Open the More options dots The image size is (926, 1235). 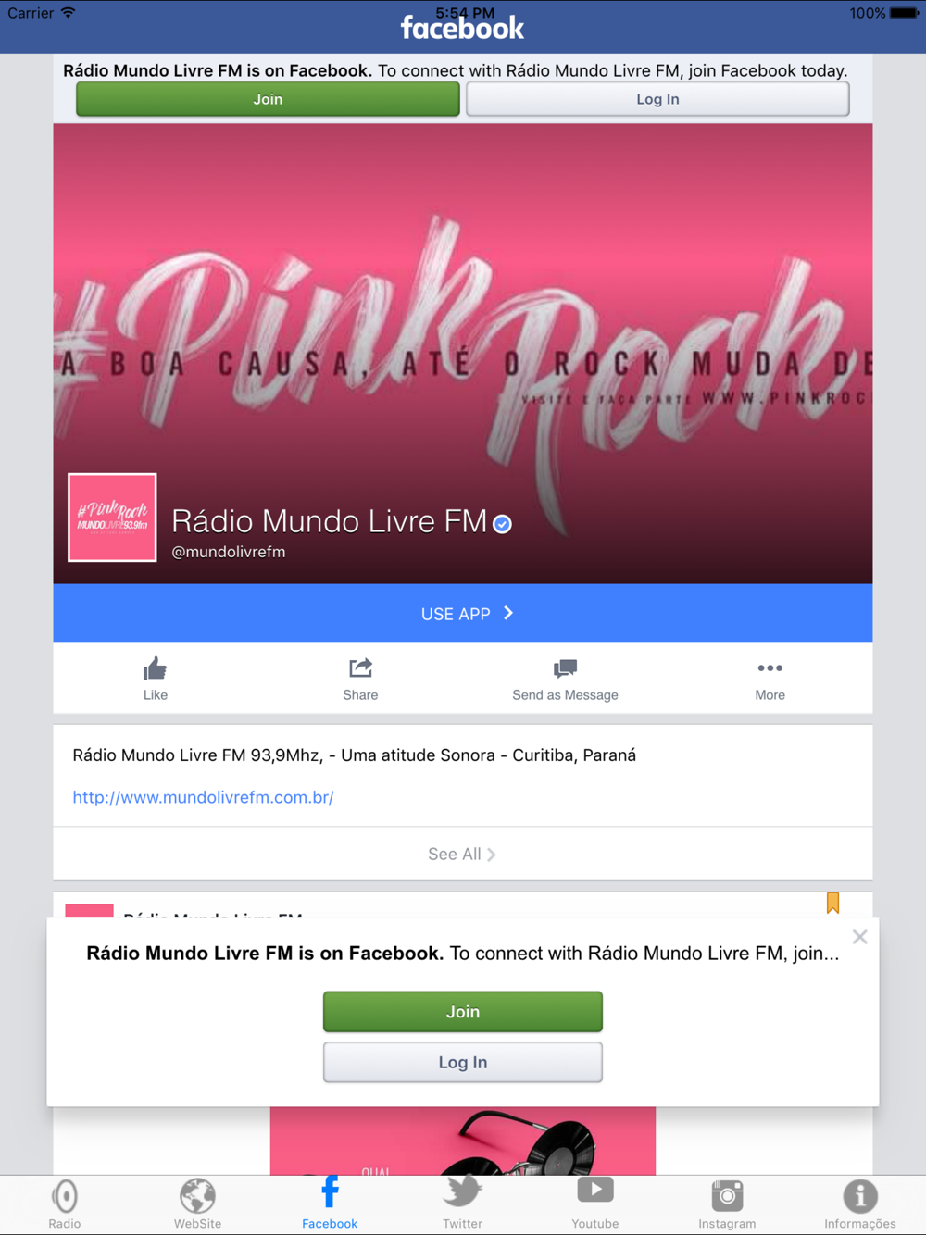(x=770, y=668)
